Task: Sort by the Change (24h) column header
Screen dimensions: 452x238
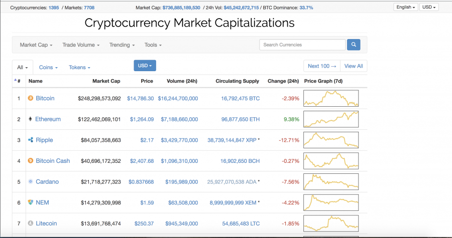Action: (x=283, y=81)
